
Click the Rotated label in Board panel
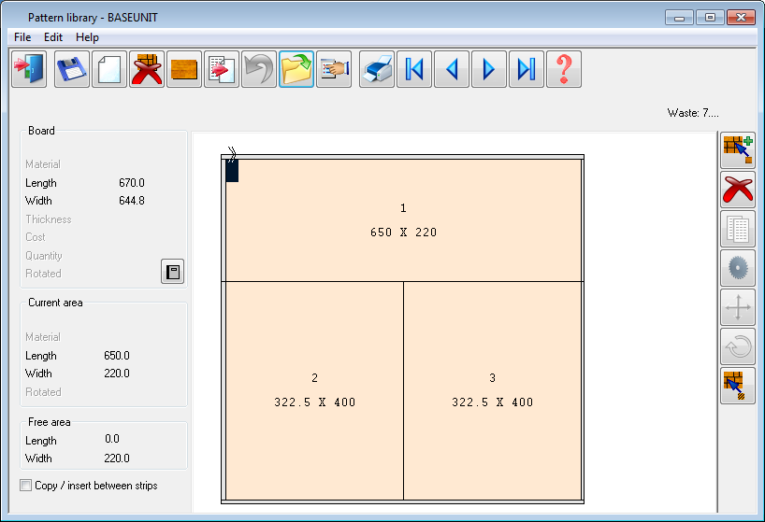click(43, 274)
